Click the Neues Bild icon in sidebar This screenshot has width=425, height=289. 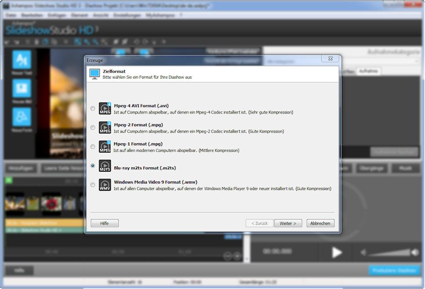click(x=22, y=88)
